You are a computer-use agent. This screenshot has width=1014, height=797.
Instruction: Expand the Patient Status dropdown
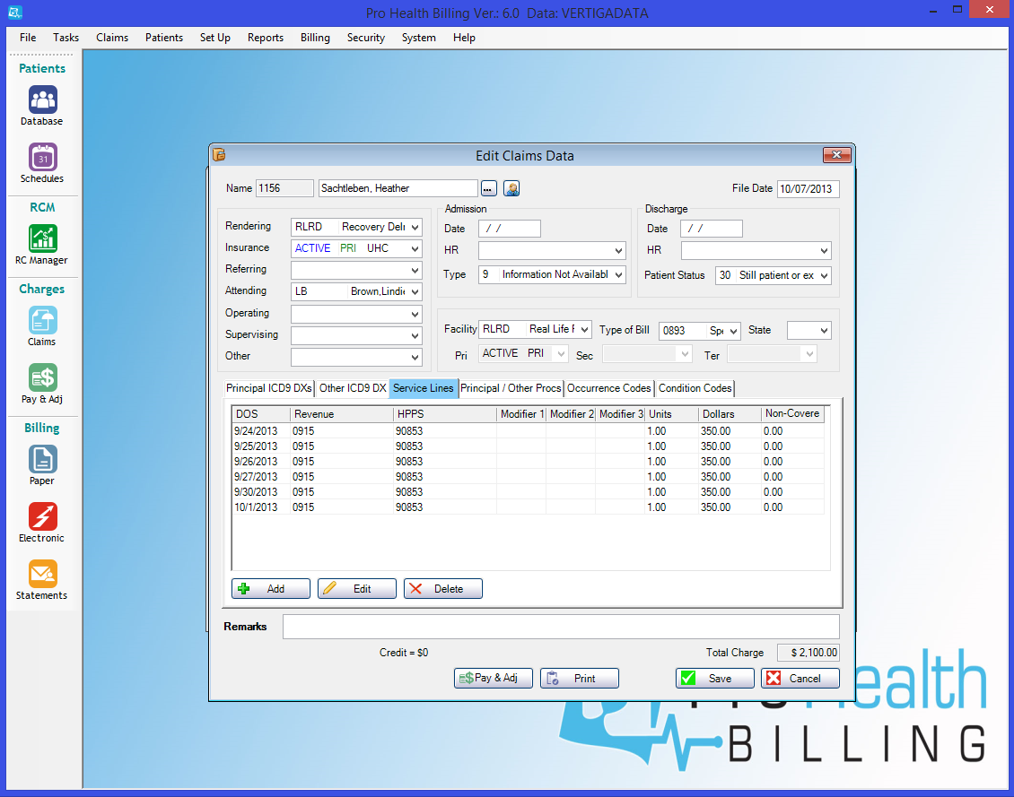(824, 275)
